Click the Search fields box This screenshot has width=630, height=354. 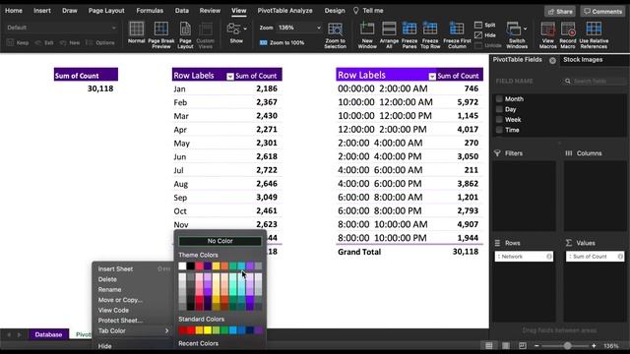point(595,81)
